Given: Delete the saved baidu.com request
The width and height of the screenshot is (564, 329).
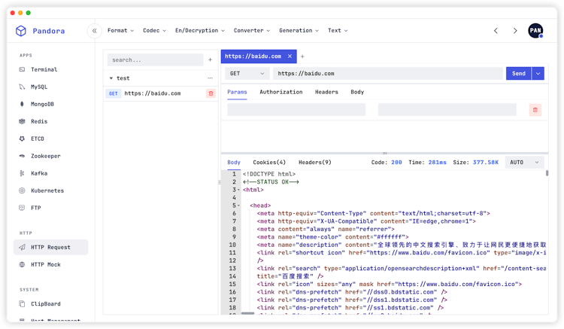Looking at the screenshot, I should click(211, 93).
